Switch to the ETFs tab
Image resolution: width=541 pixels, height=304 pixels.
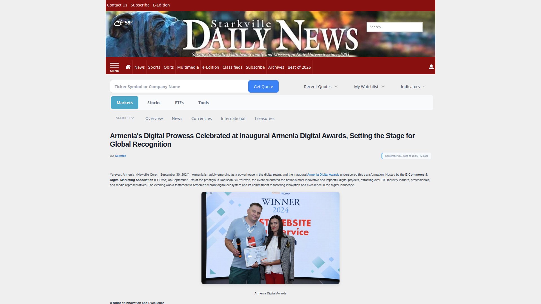179,102
